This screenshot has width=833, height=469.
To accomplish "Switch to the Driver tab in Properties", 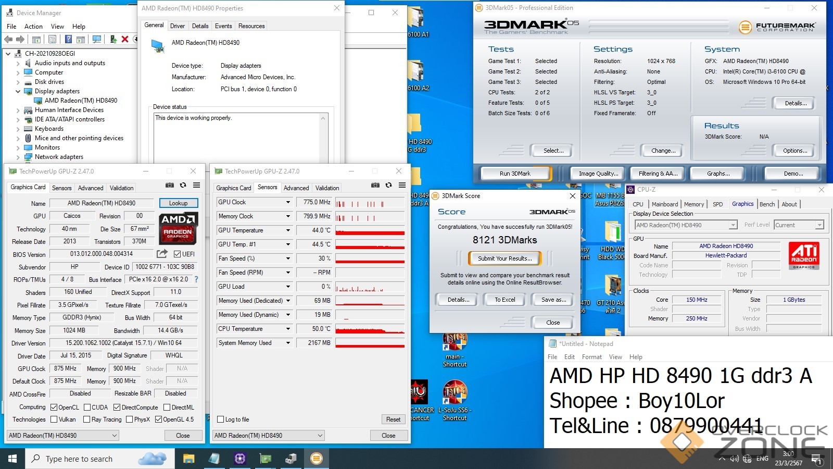I will pos(177,26).
